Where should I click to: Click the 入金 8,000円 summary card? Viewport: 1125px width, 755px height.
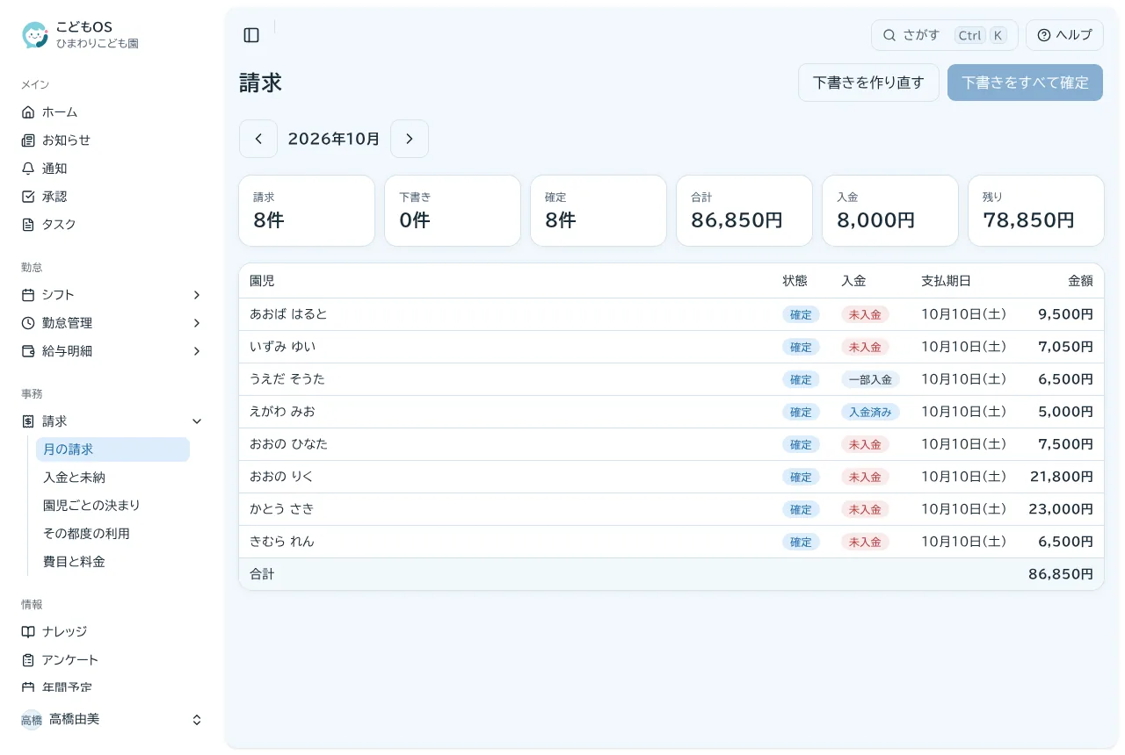coord(890,211)
